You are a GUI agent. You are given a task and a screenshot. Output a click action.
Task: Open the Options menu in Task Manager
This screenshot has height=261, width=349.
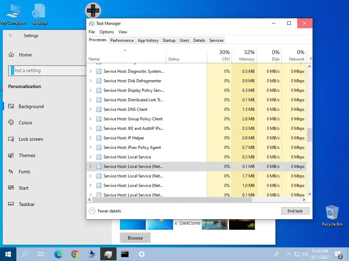(x=107, y=32)
